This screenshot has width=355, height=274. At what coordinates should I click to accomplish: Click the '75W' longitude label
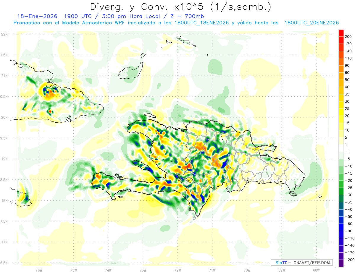74,270
